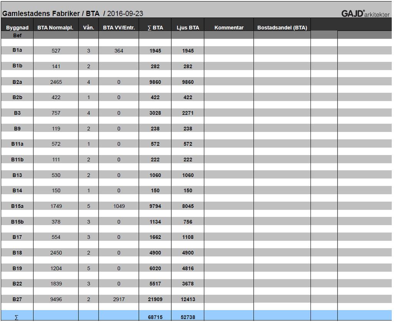Click the building label 'B11a'
Viewport: 394px width, 322px height.
click(x=17, y=144)
